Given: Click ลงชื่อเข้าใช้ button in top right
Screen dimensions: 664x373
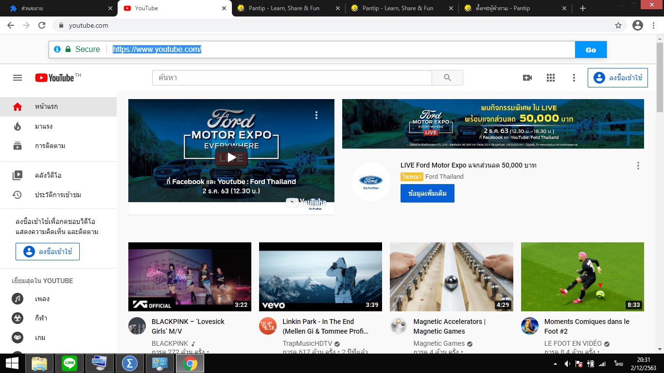Looking at the screenshot, I should 617,78.
